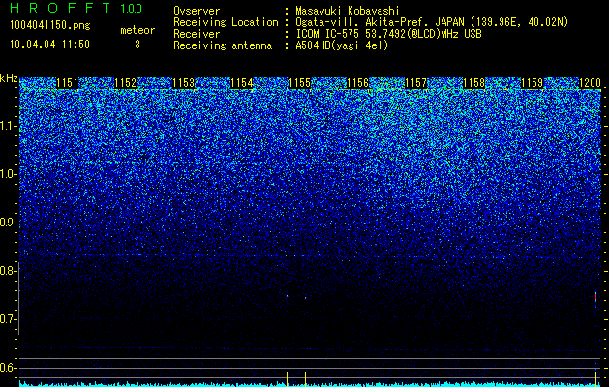The image size is (609, 387).
Task: Click the 1151 time tick label
Action: (67, 83)
